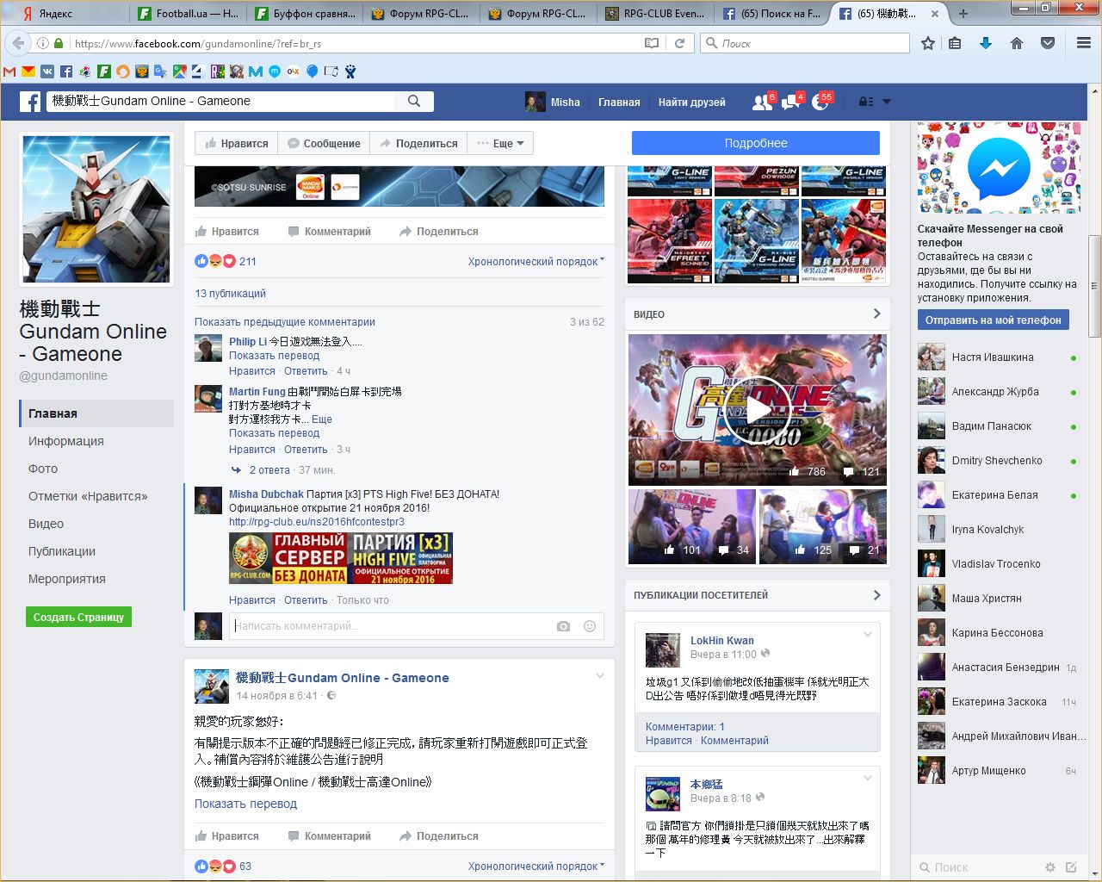Open the notifications globe icon
This screenshot has width=1102, height=882.
820,102
